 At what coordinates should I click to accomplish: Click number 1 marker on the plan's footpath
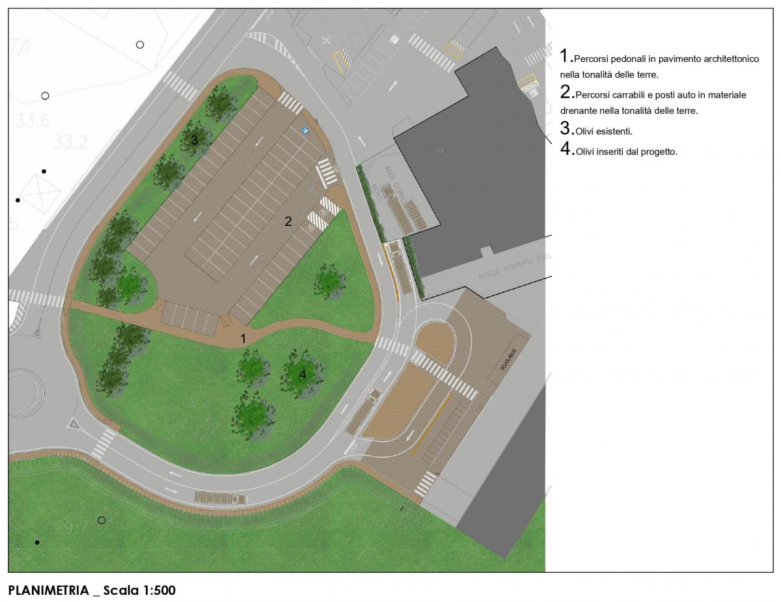[243, 338]
